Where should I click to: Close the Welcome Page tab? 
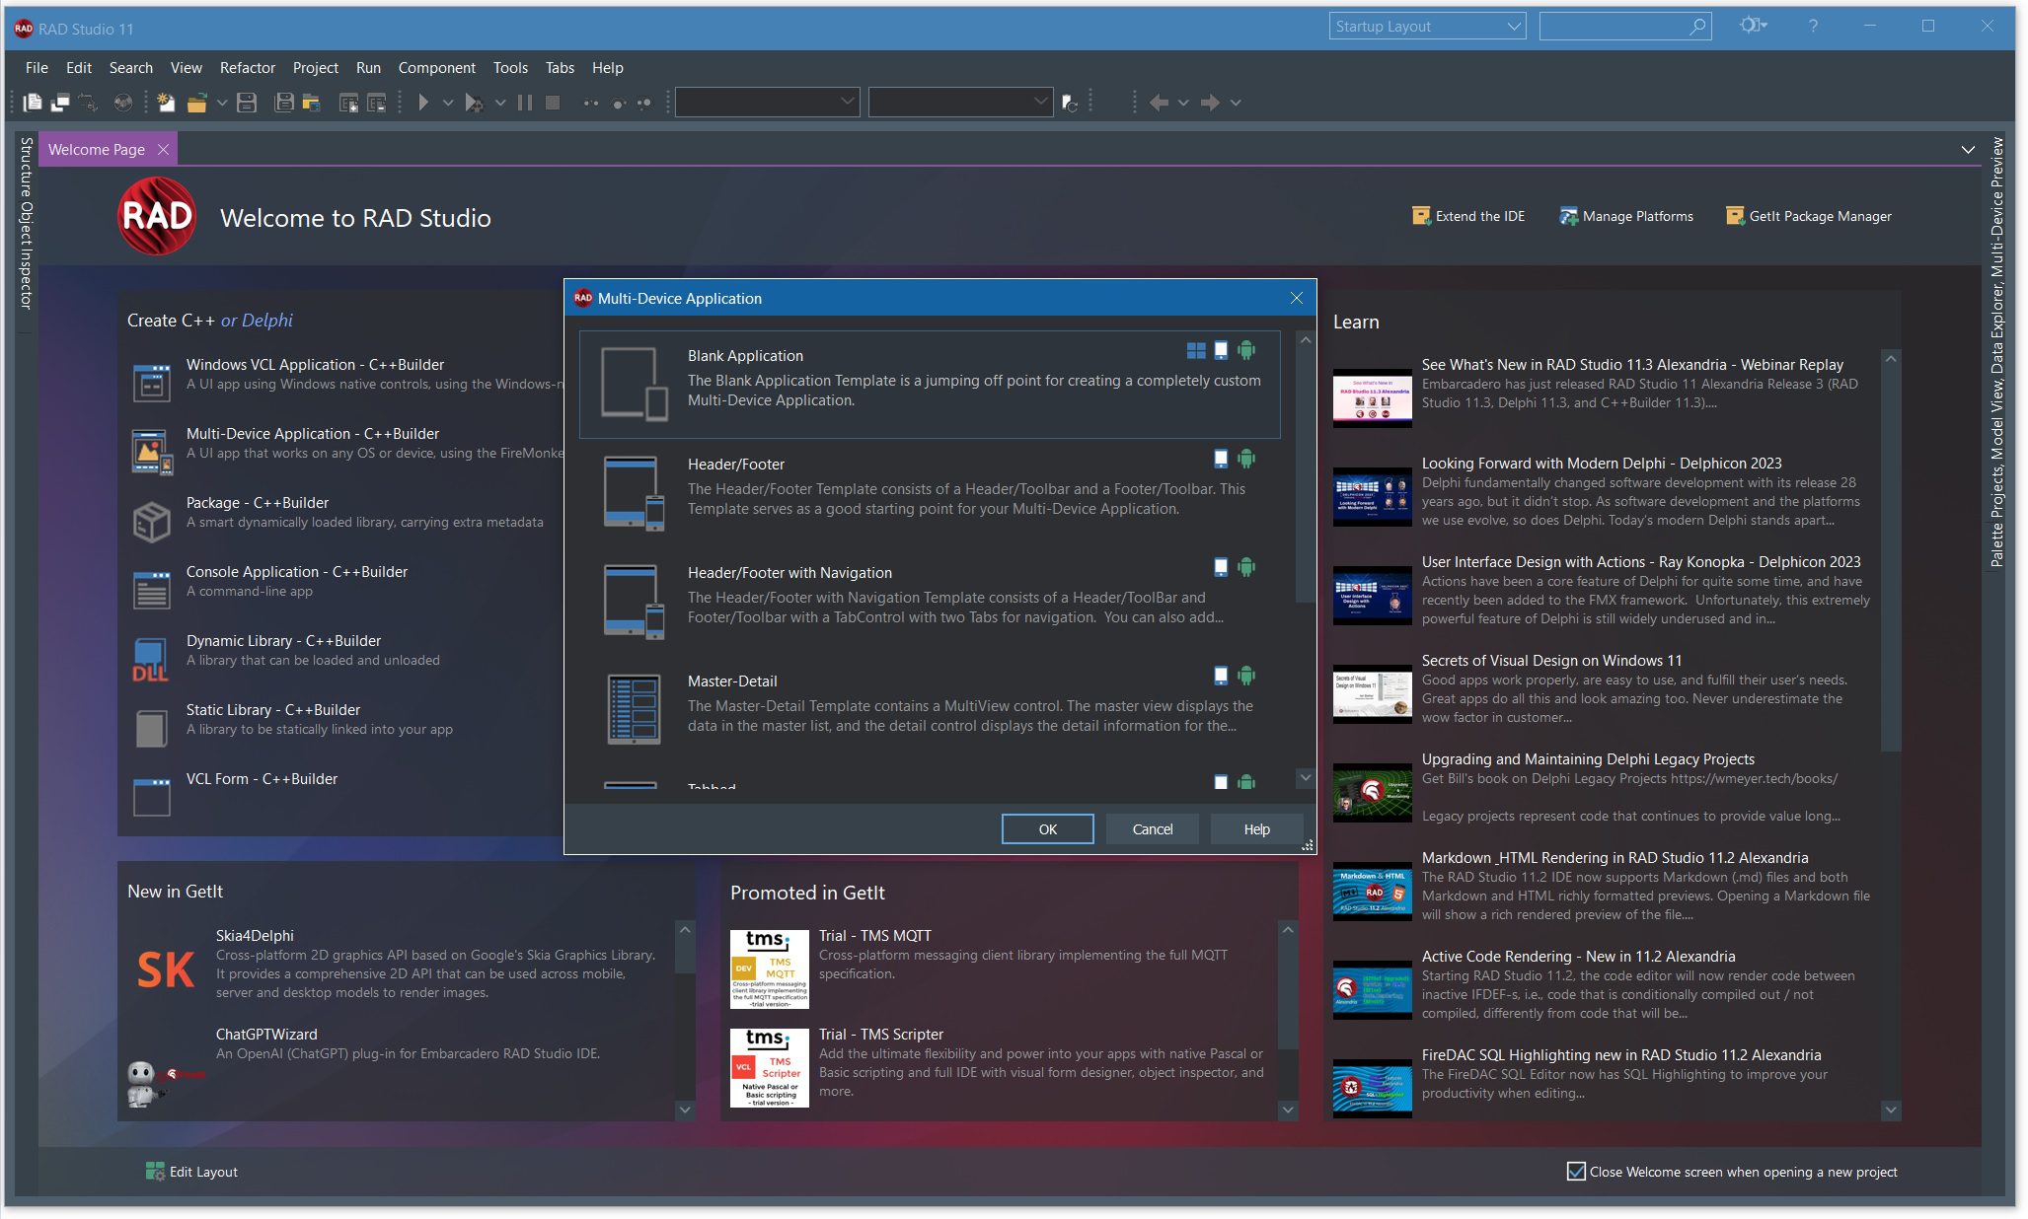pos(163,150)
